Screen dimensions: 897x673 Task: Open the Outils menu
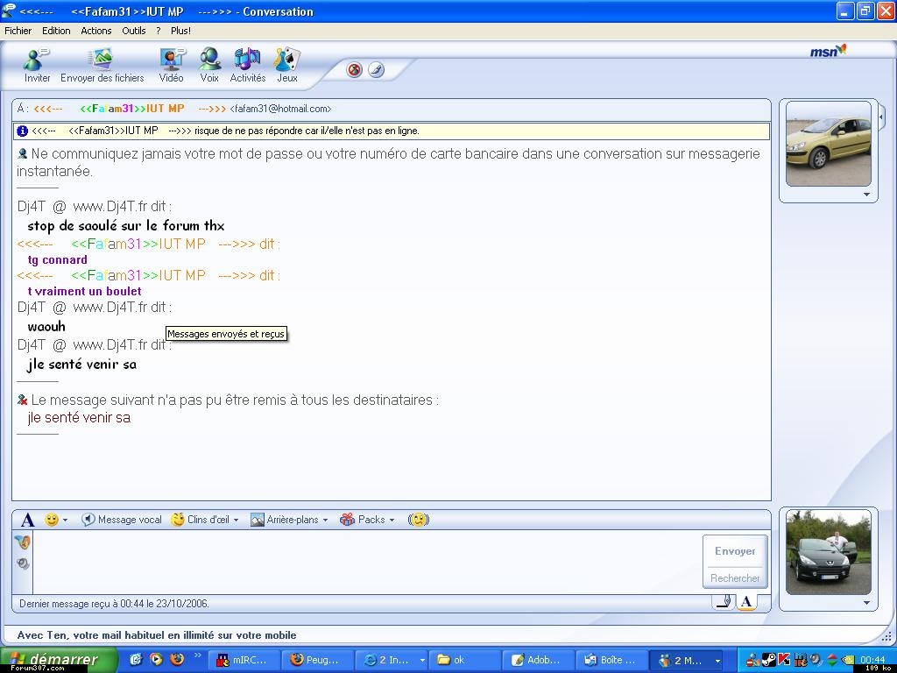(134, 31)
